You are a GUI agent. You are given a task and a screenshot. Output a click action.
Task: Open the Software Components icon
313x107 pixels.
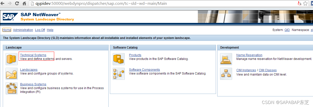click(119, 74)
